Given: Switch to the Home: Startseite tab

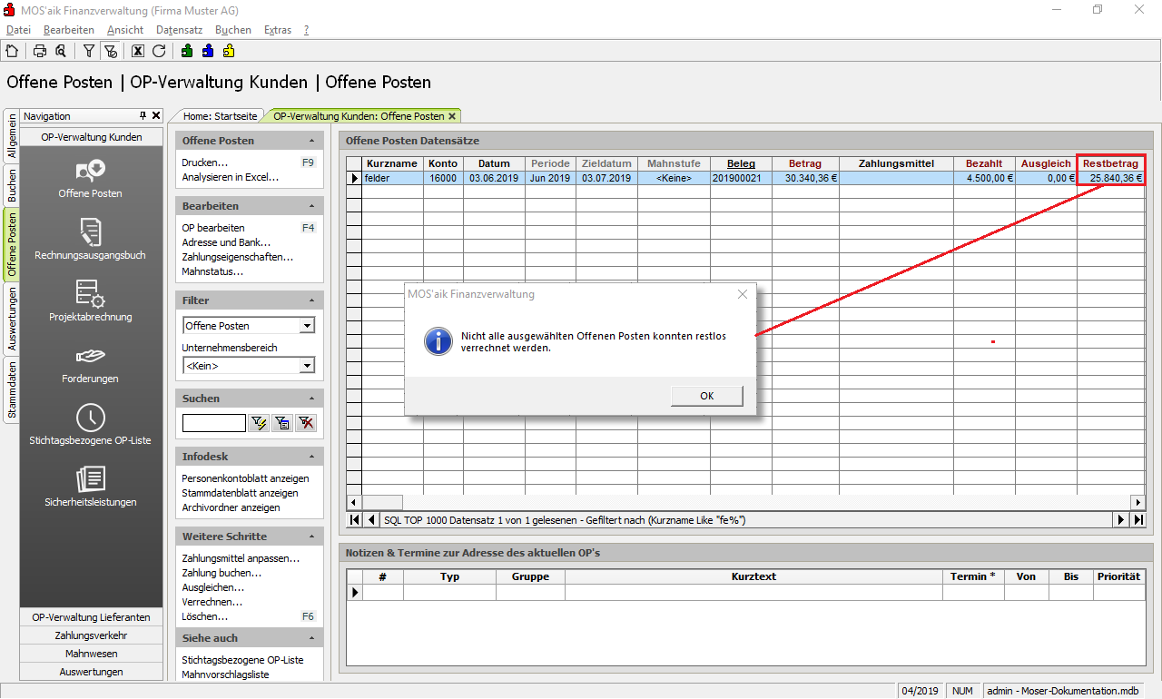Looking at the screenshot, I should [x=219, y=116].
